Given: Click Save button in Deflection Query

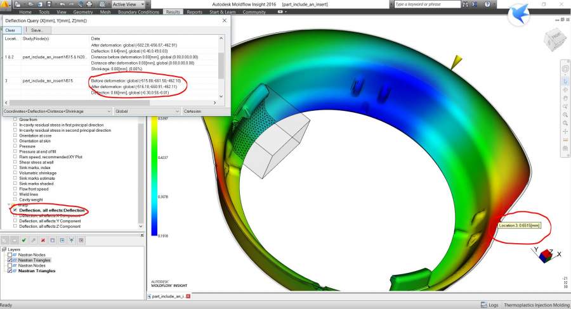Looking at the screenshot, I should coord(37,30).
